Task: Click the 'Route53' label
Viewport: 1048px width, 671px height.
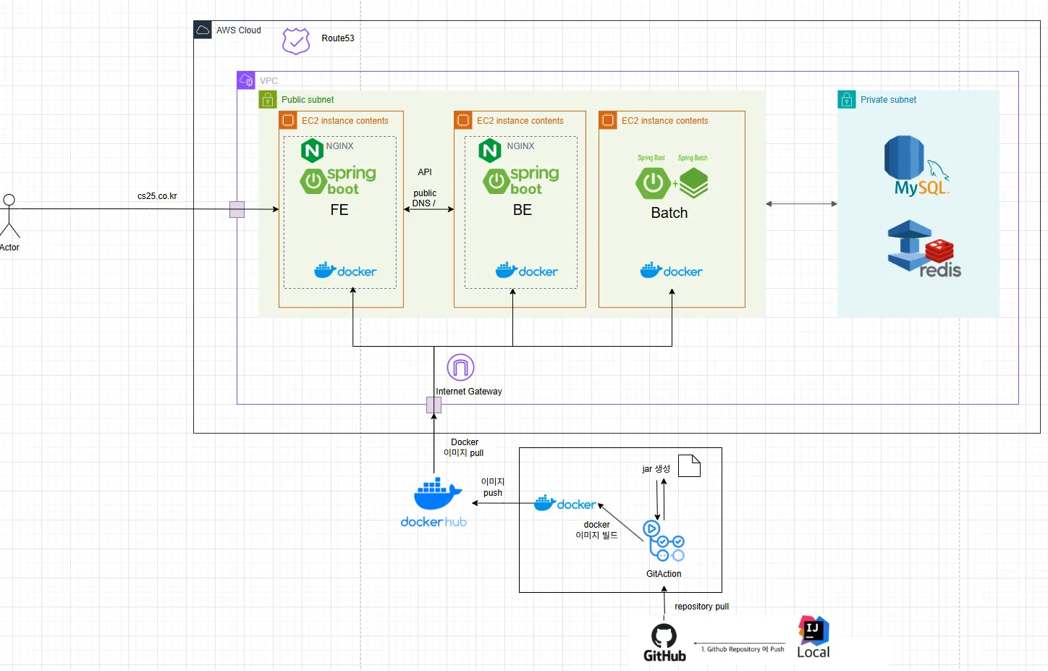Action: [x=338, y=38]
